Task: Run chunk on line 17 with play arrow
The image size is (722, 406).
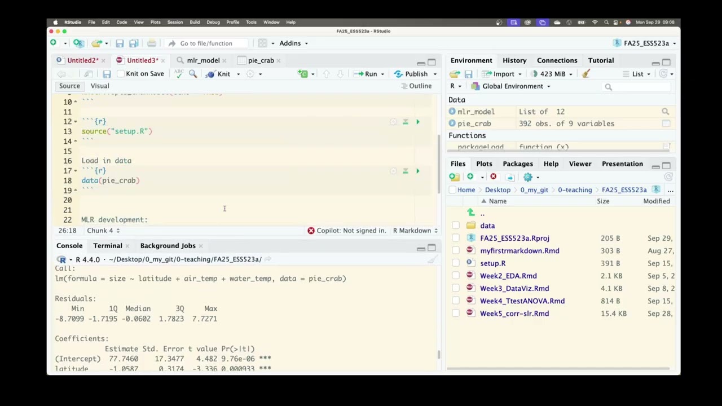Action: click(418, 171)
